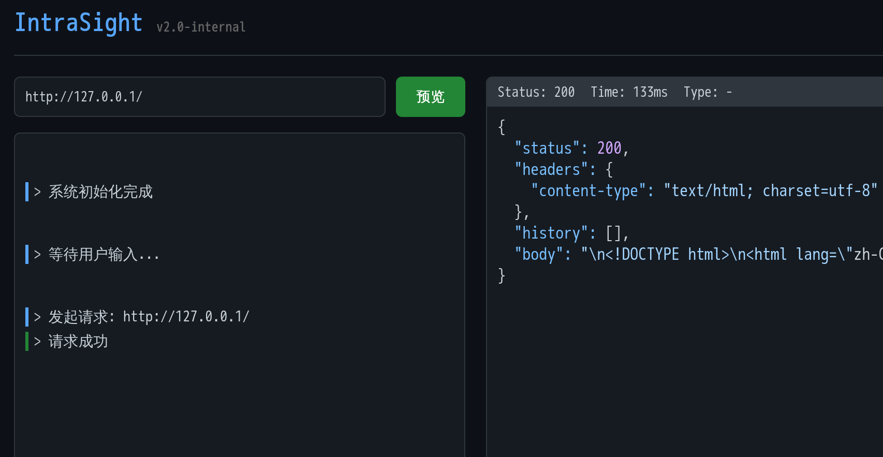Click the v2.0-internal version label
Screen dimensions: 883x457
pyautogui.click(x=201, y=27)
